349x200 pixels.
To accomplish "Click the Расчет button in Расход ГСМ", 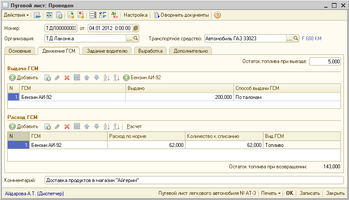I will point(134,126).
